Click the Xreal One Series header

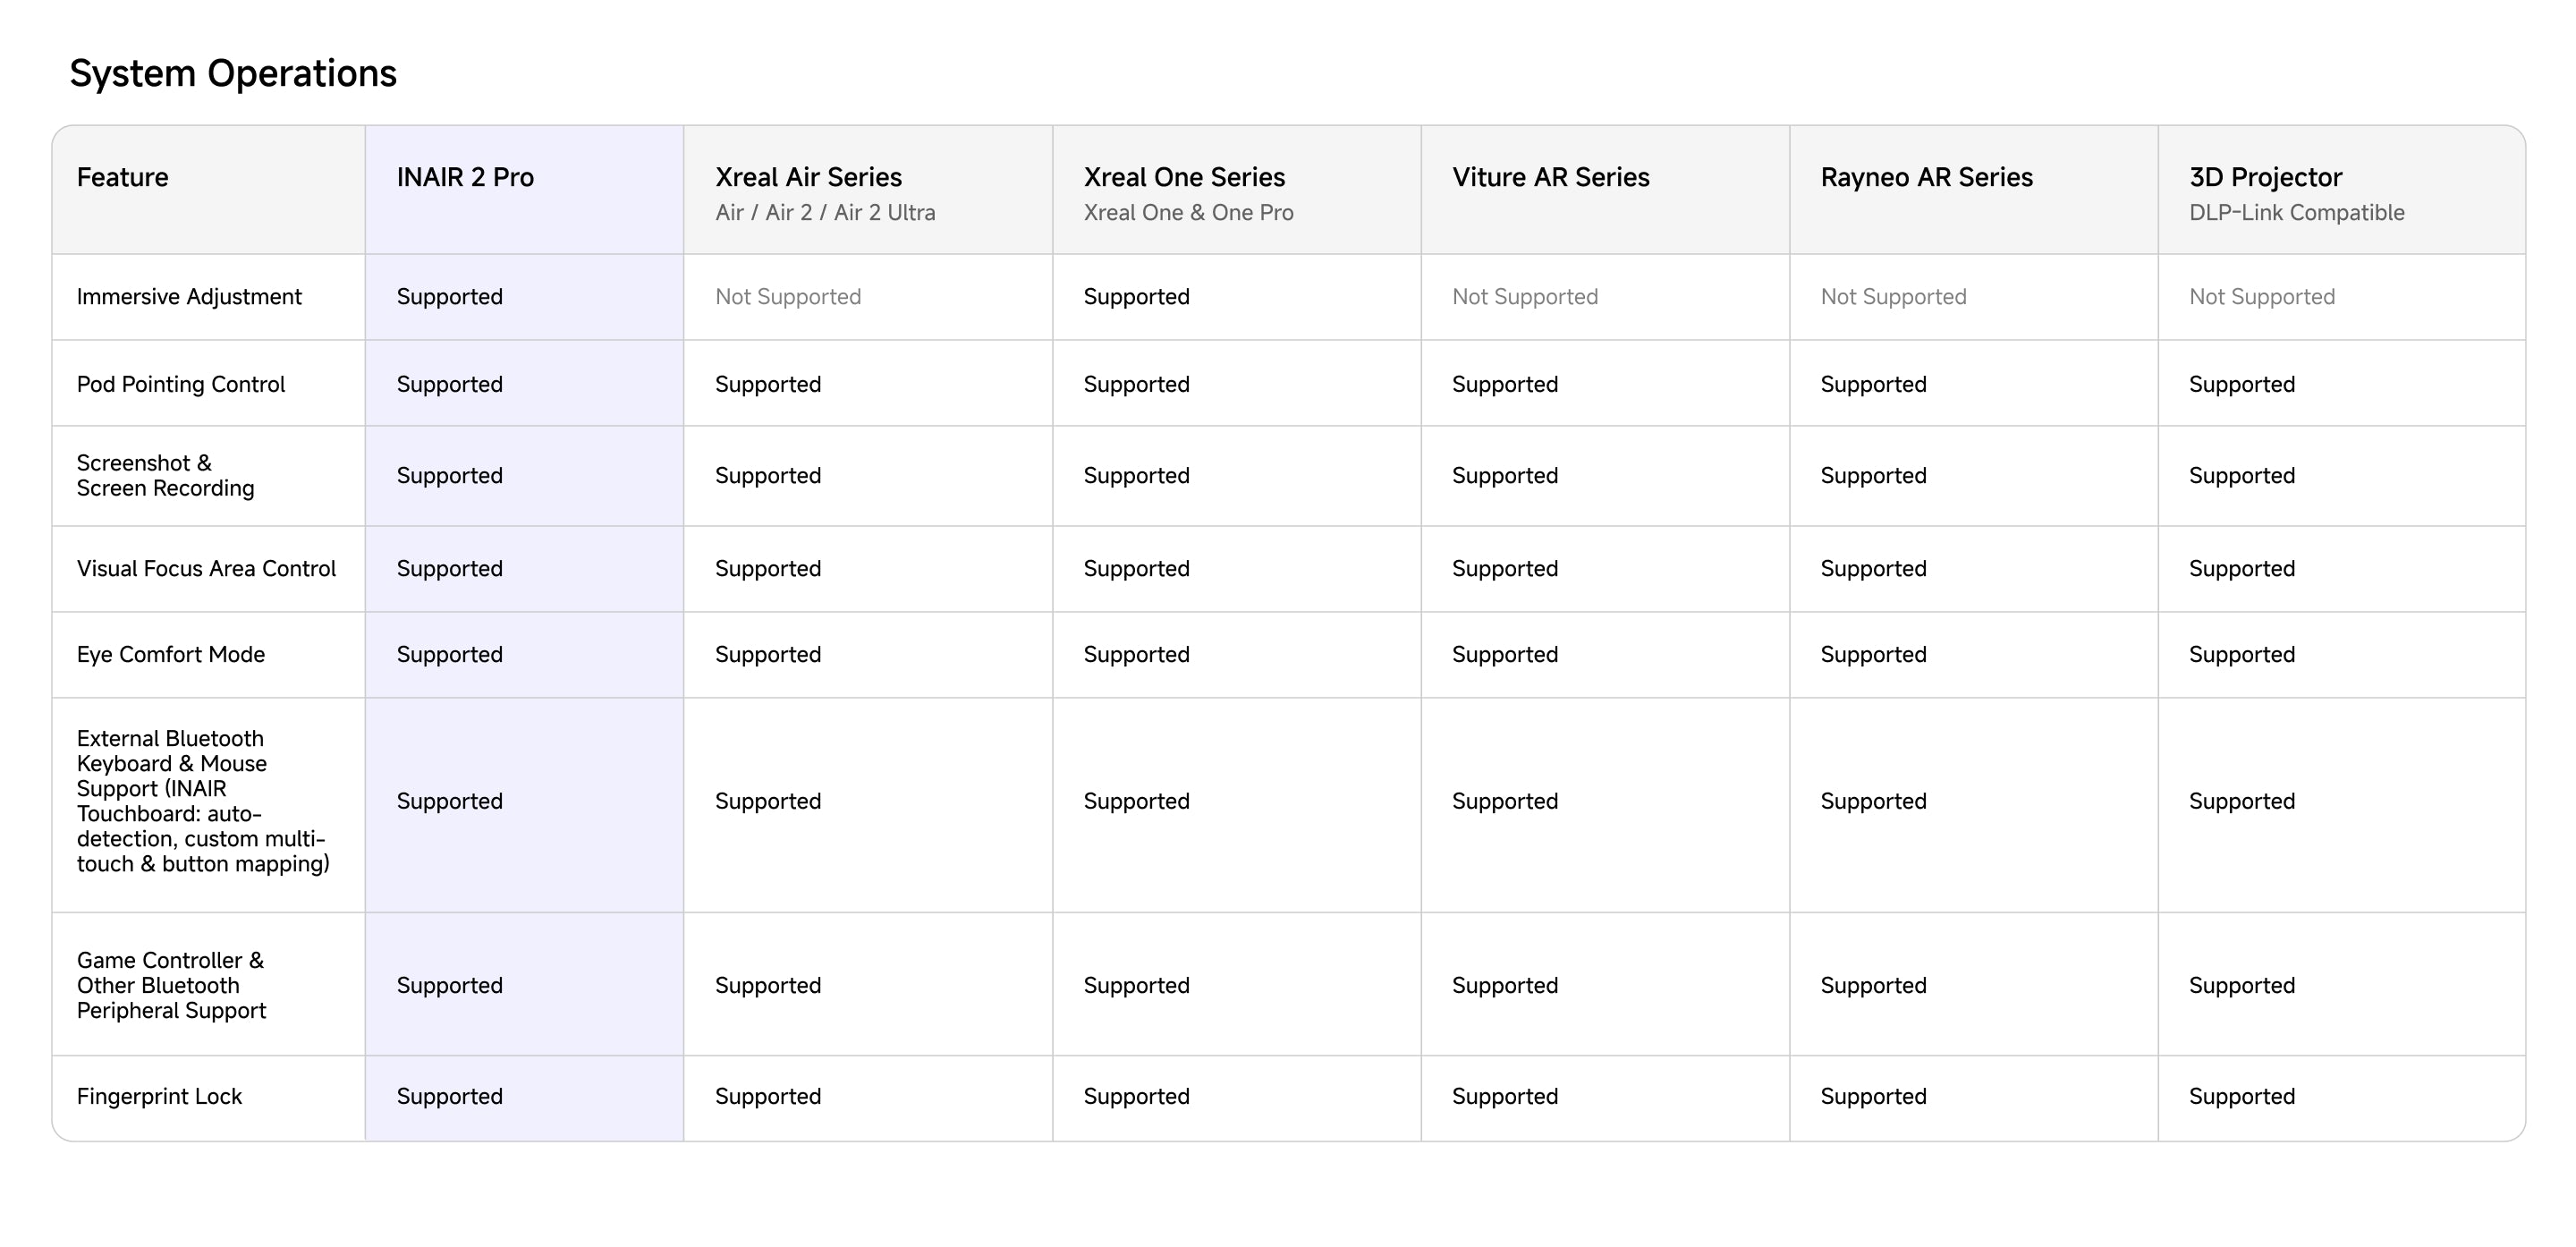pos(1184,177)
